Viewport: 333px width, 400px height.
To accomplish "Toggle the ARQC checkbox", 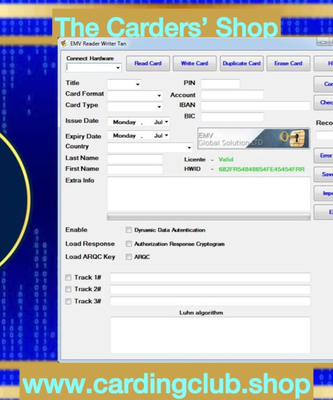I will (129, 257).
